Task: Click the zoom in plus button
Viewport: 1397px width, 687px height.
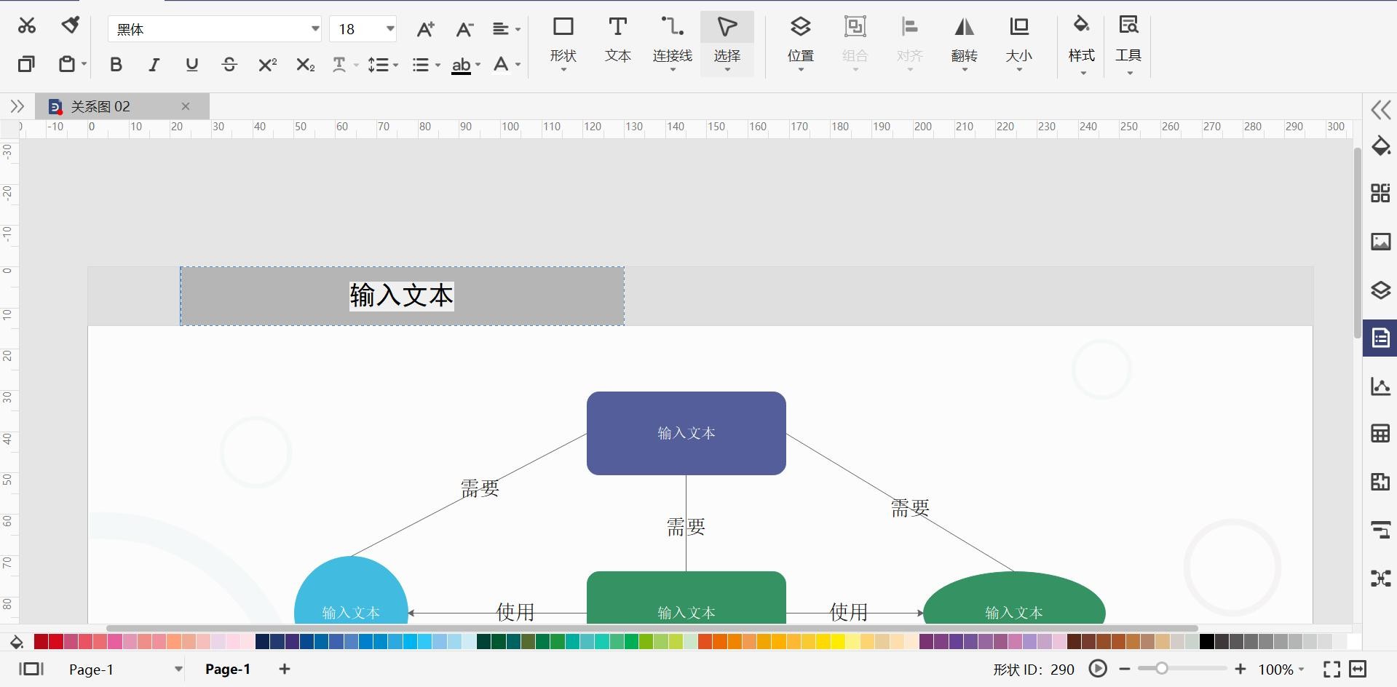Action: [x=1240, y=670]
